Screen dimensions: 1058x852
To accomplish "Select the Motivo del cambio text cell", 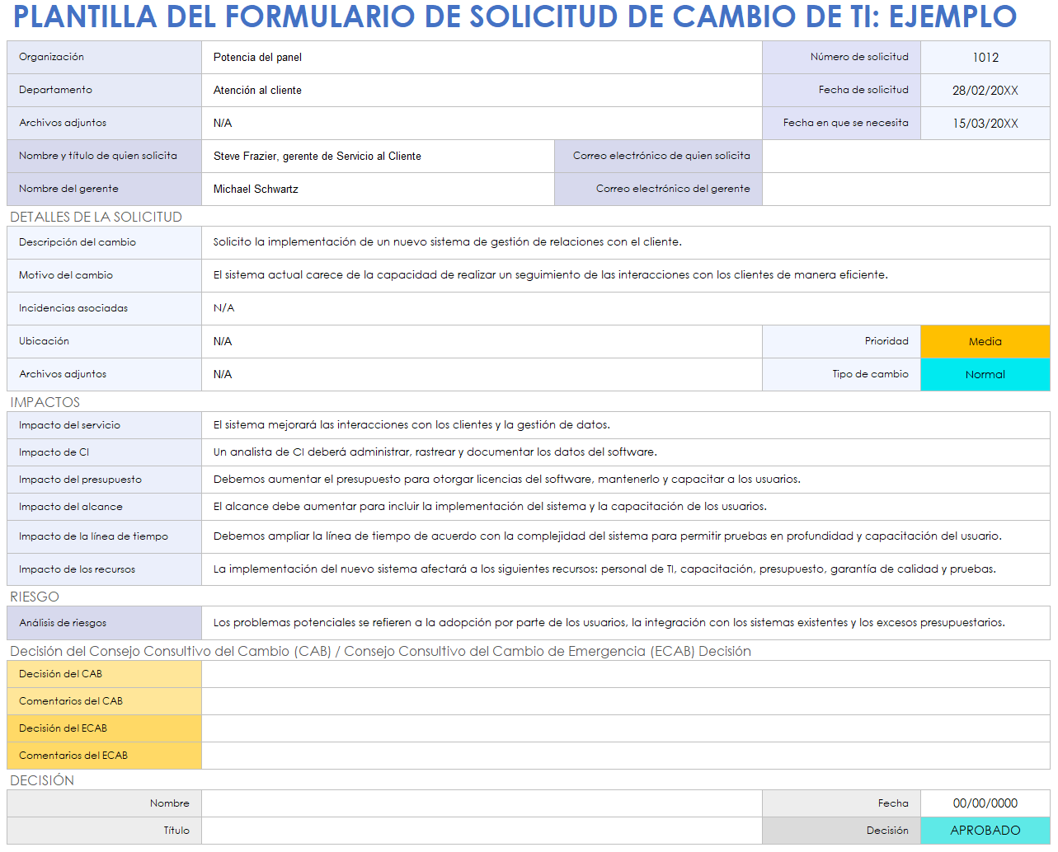I will point(625,275).
